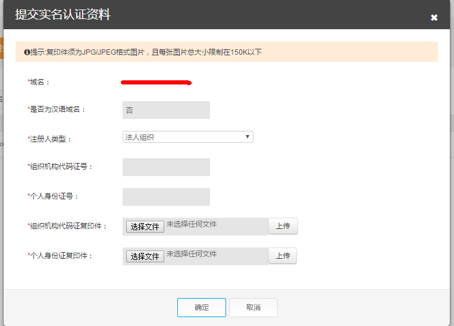Cancel the form with the 取消 button
The image size is (454, 326).
pyautogui.click(x=253, y=308)
